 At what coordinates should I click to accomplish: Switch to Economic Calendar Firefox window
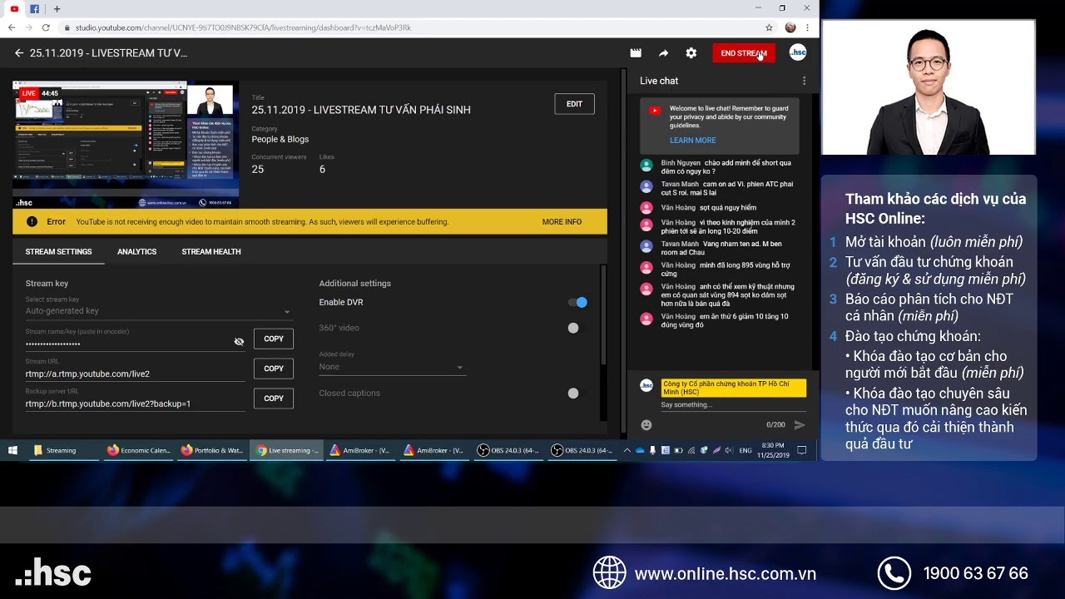pyautogui.click(x=138, y=450)
